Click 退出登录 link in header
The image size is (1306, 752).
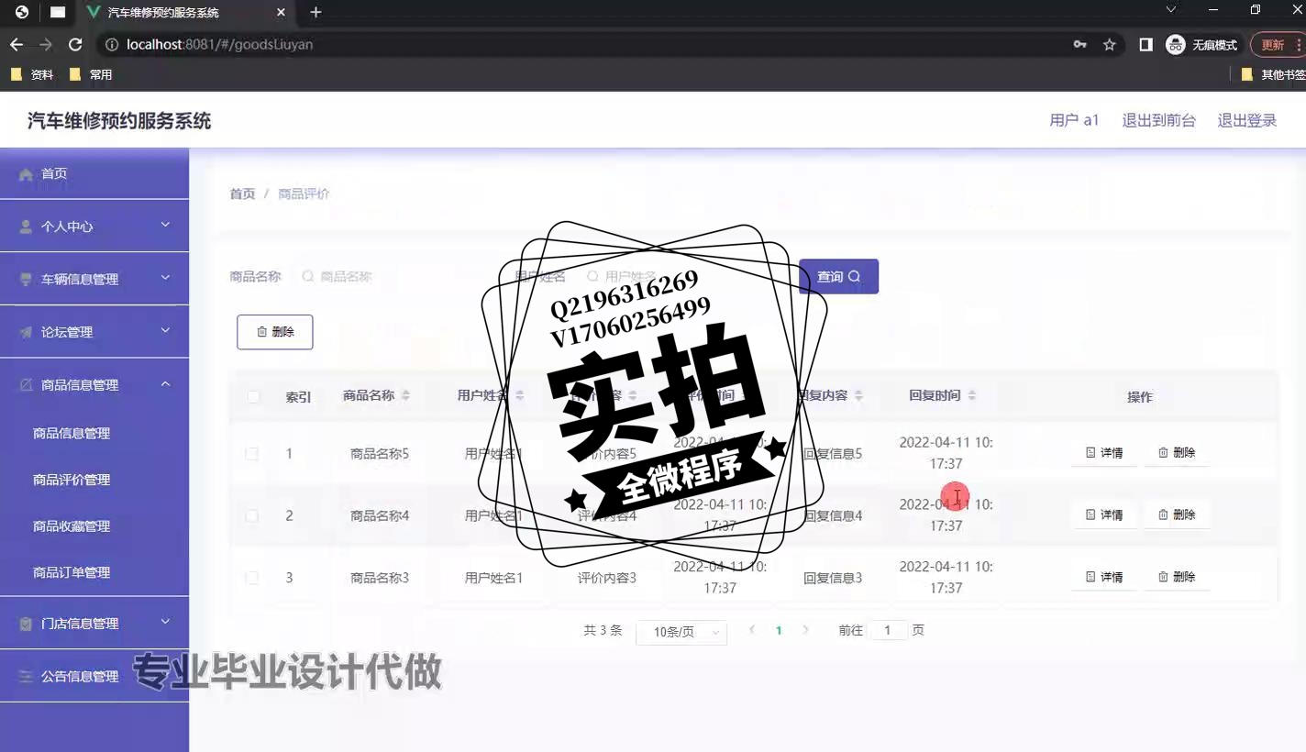1247,120
